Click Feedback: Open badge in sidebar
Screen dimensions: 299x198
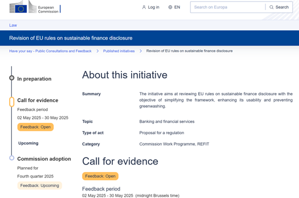coord(36,127)
